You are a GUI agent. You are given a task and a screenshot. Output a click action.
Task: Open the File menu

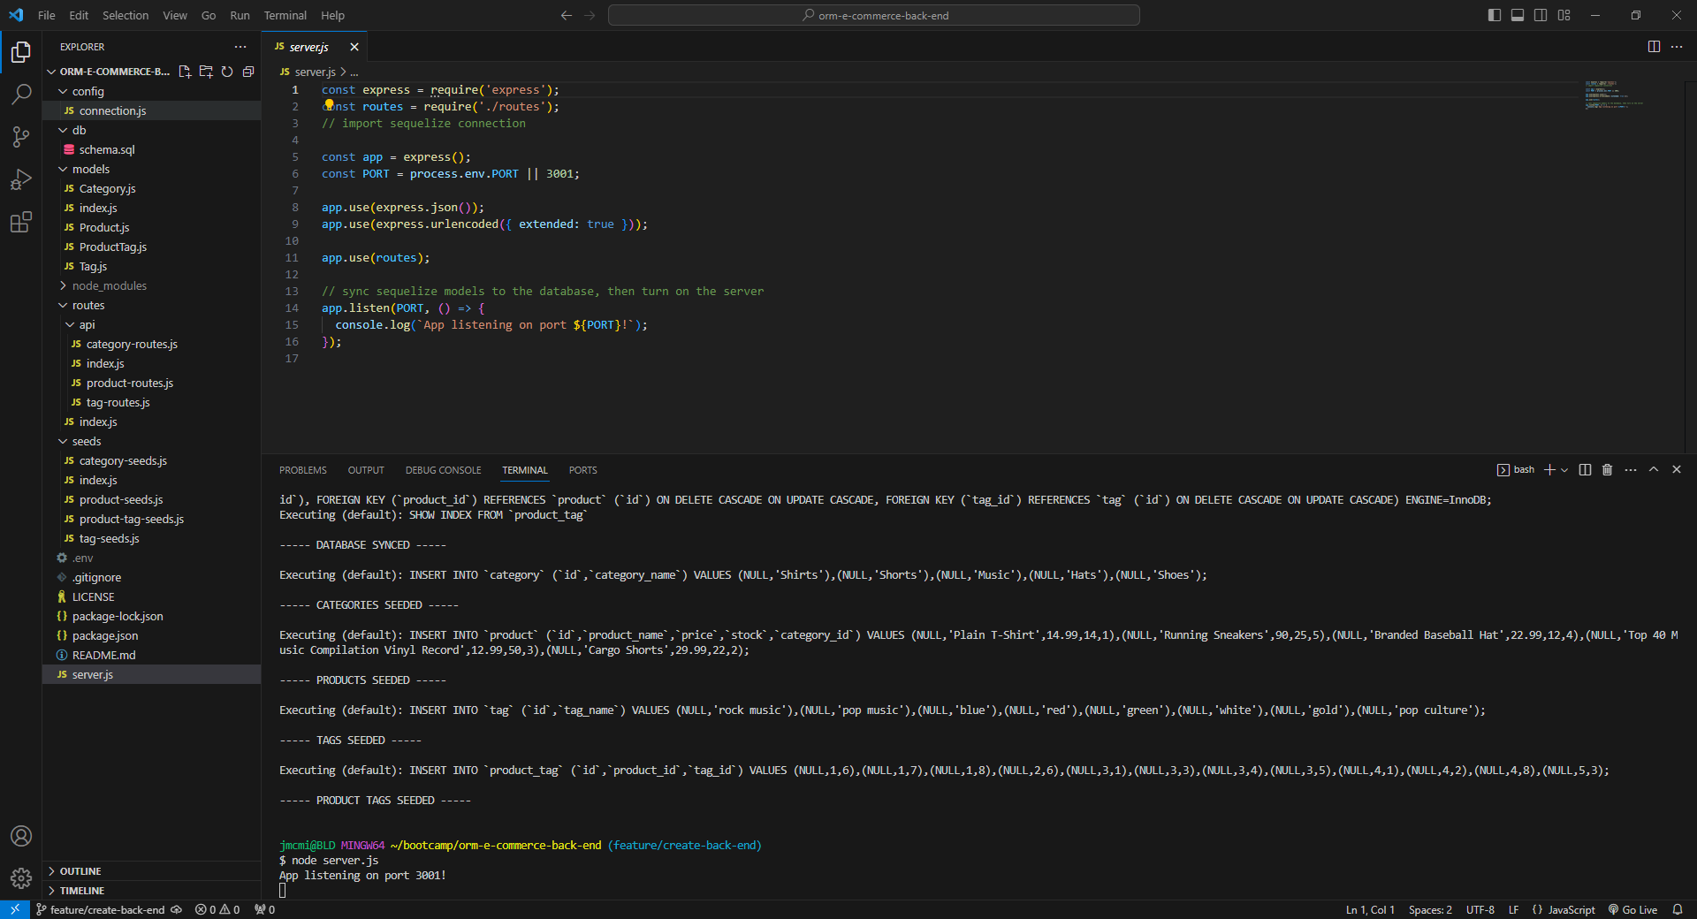47,15
